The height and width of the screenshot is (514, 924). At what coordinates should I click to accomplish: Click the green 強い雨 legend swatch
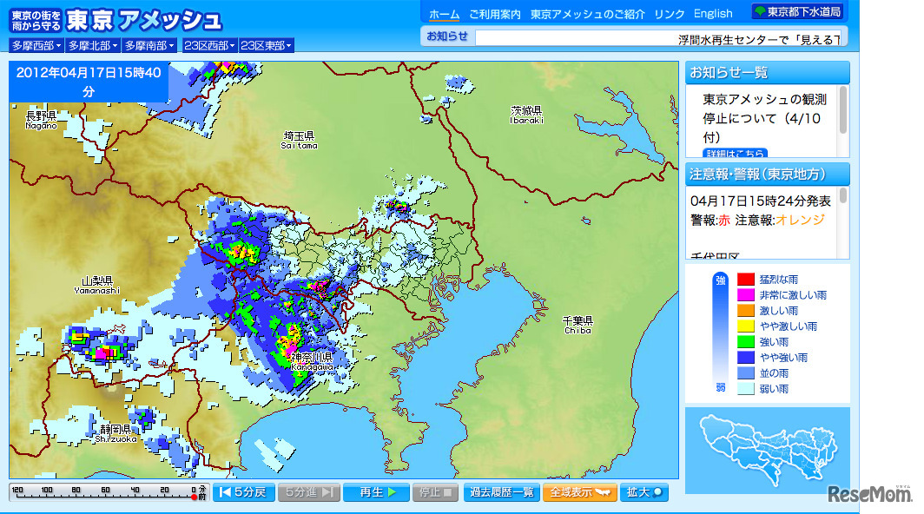coord(745,342)
